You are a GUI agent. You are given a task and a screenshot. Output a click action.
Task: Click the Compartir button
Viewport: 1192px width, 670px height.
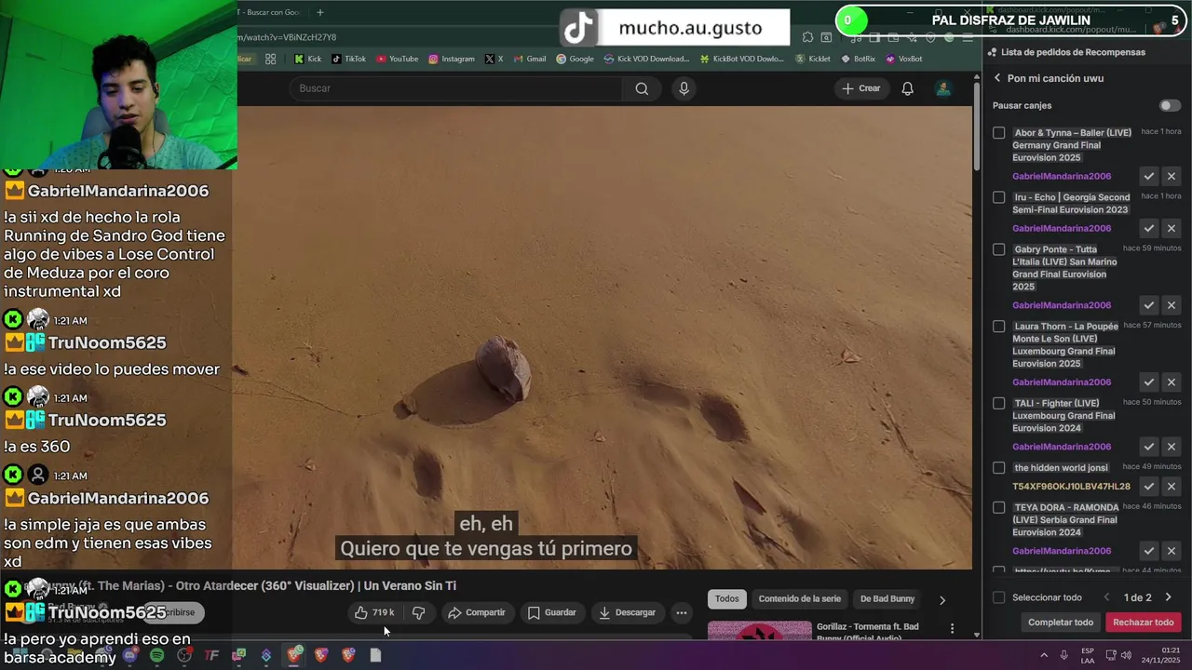pyautogui.click(x=476, y=612)
